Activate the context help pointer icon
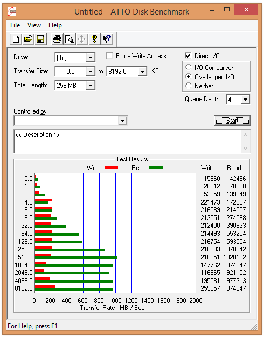Screen dimensions: 264x338 [x=107, y=39]
